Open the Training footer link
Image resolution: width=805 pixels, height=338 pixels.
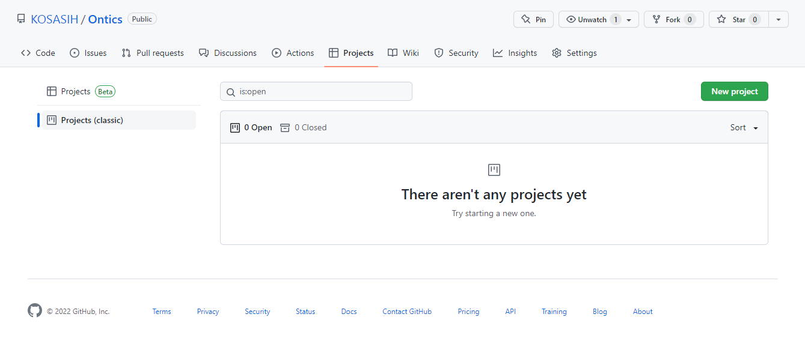pos(554,312)
